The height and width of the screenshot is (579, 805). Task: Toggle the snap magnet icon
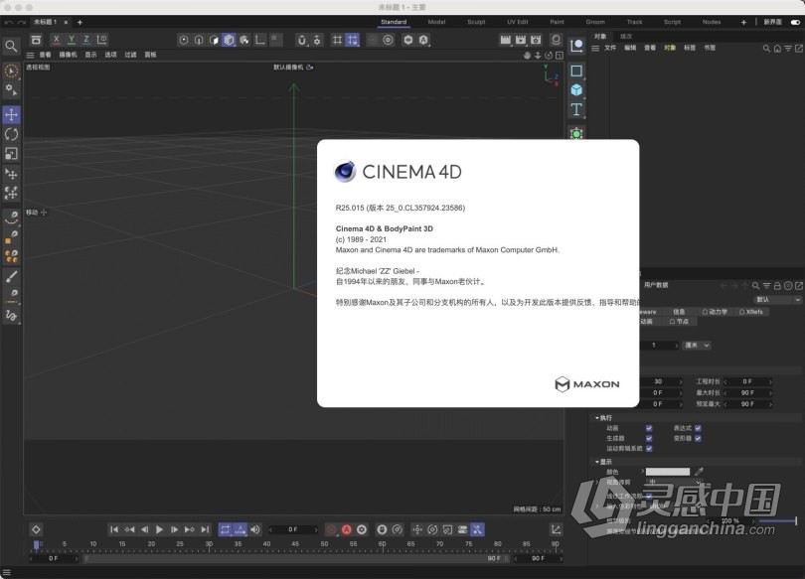coord(302,40)
